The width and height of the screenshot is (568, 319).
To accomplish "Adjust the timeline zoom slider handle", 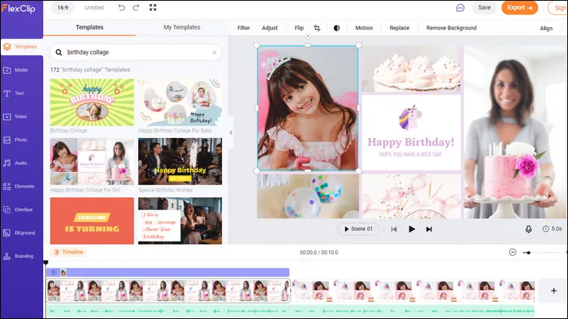I will click(529, 253).
